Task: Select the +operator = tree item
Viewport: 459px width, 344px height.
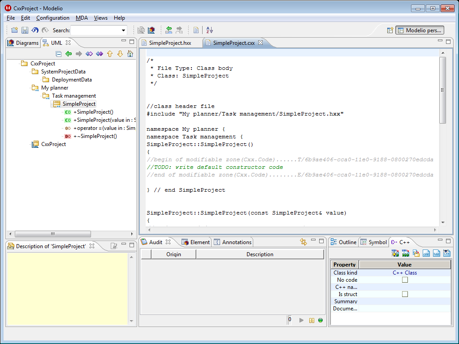Action: [104, 128]
